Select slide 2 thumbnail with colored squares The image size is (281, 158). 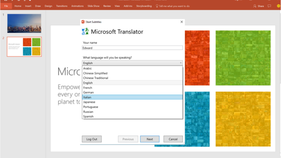(24, 47)
